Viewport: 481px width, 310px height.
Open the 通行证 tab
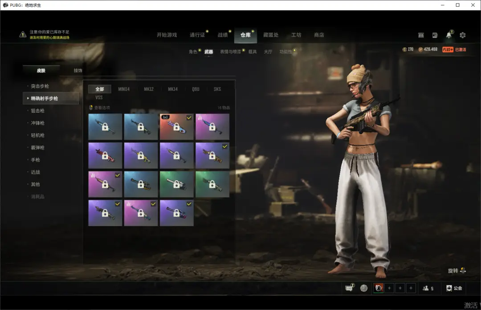tap(197, 35)
